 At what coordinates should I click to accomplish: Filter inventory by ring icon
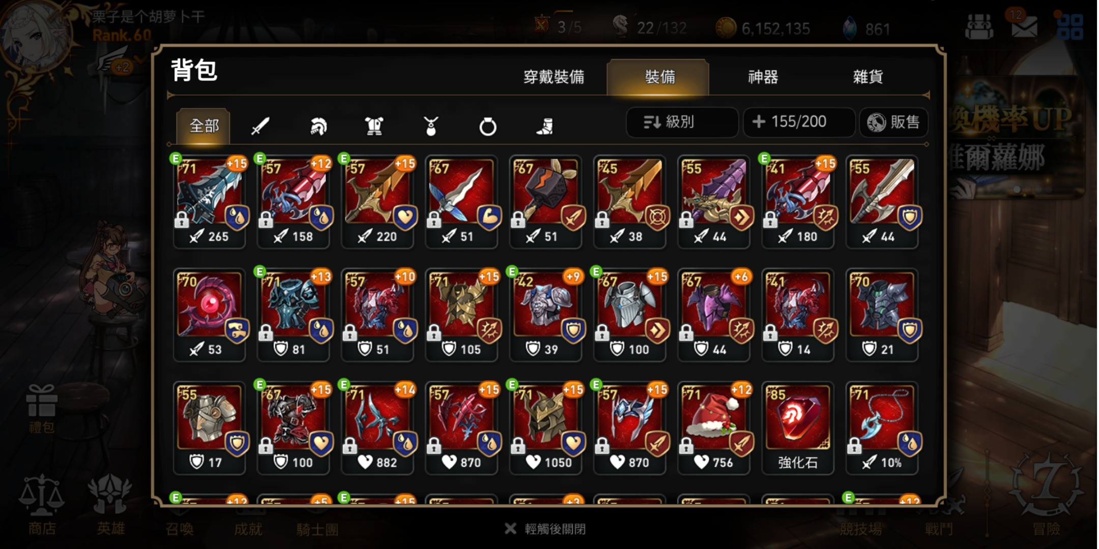[487, 126]
